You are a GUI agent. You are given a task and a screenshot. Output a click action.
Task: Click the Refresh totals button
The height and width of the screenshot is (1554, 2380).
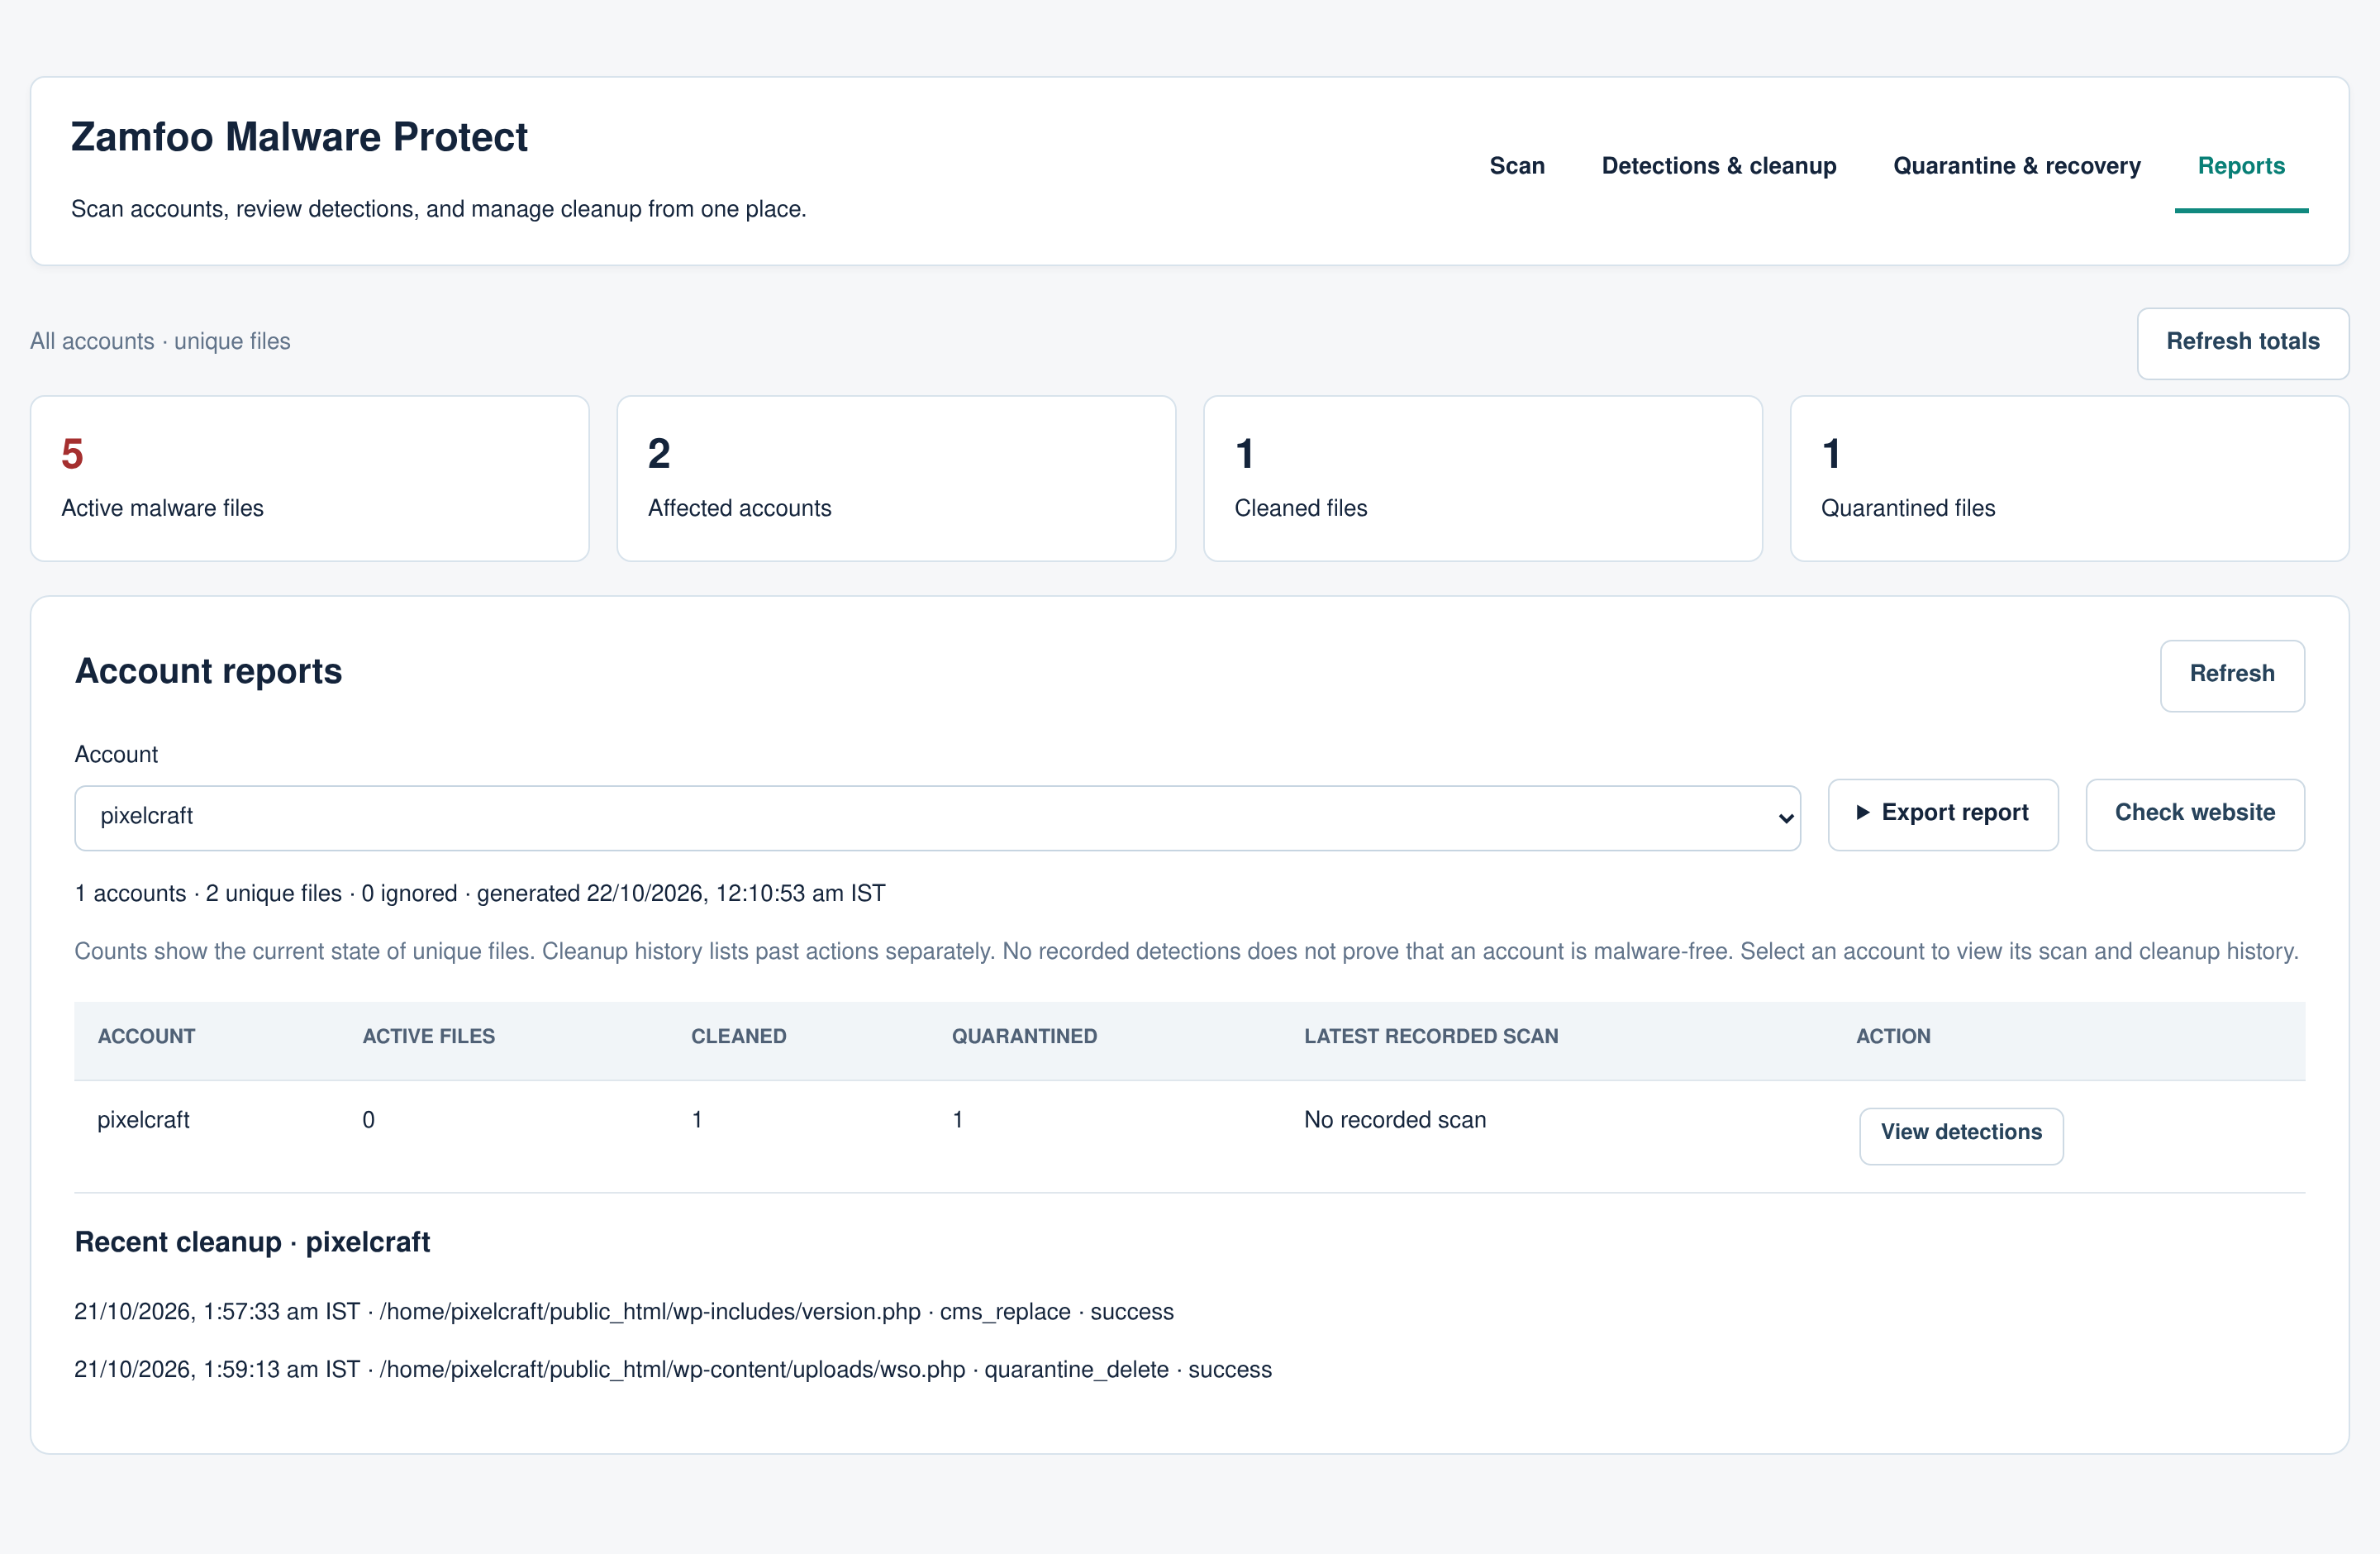2242,342
